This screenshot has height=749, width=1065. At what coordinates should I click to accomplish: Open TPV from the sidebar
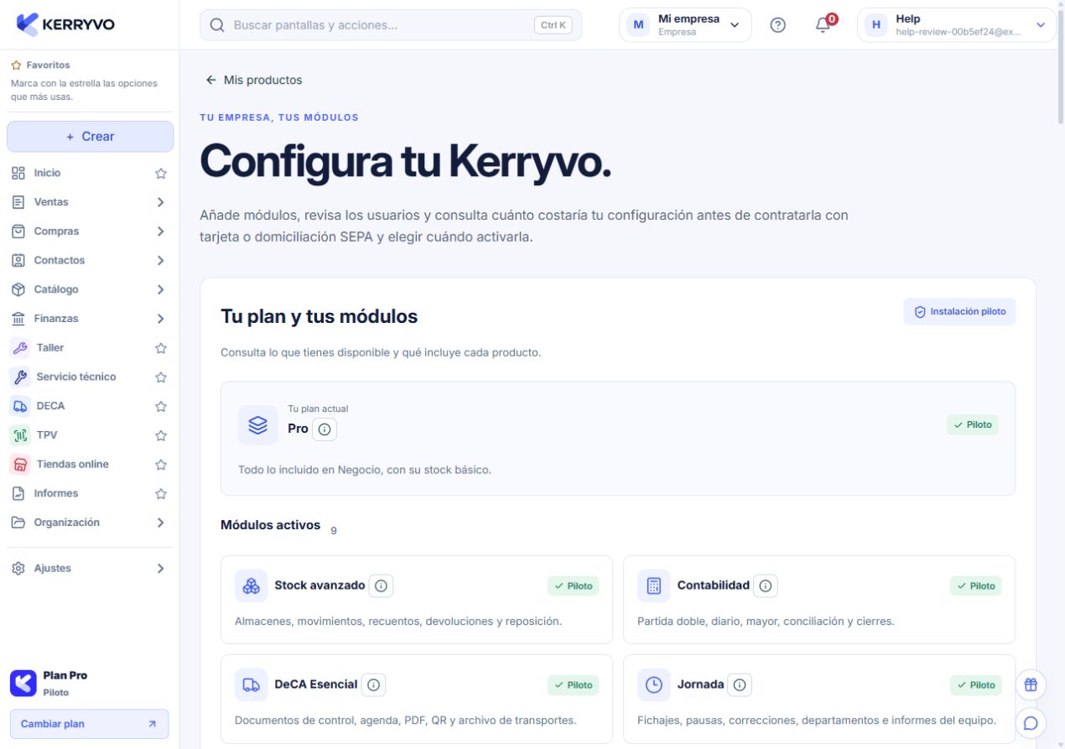(47, 434)
